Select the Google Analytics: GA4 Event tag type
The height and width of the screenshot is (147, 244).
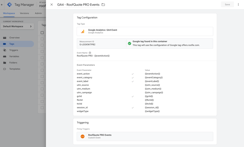145,31
